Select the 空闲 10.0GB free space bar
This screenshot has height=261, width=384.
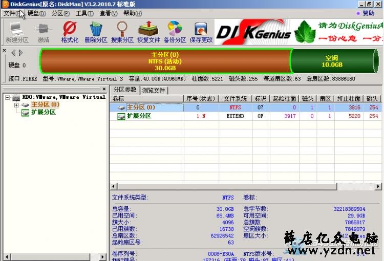click(334, 61)
